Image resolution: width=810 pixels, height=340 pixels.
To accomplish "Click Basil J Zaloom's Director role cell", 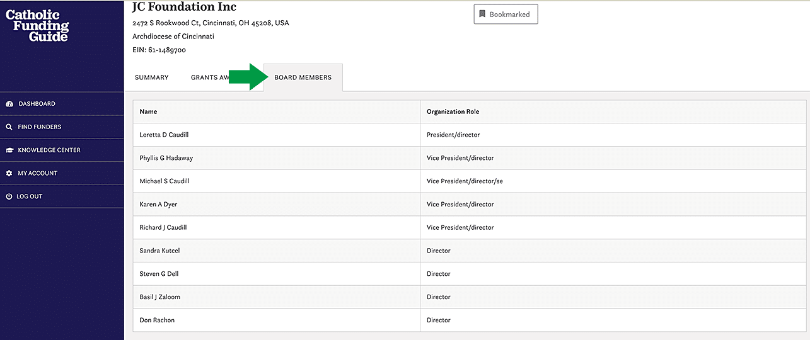I will pyautogui.click(x=613, y=297).
